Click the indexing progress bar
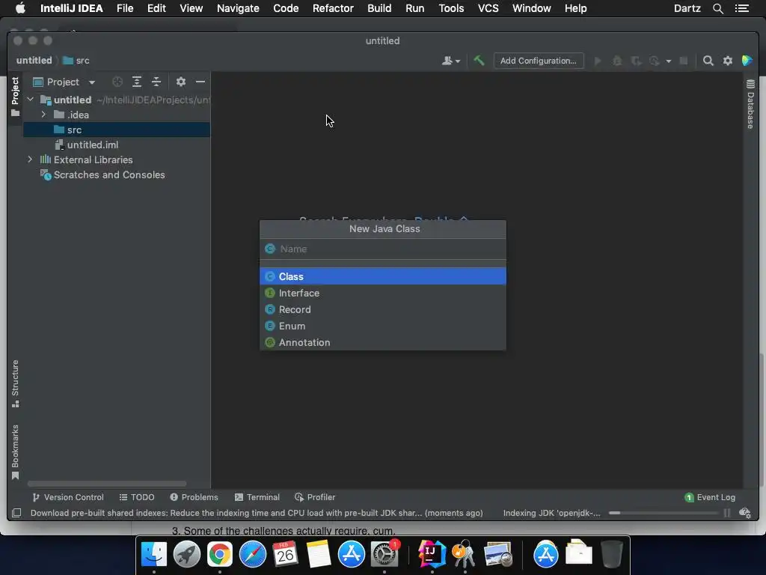Screen dimensions: 766x575 click(664, 513)
